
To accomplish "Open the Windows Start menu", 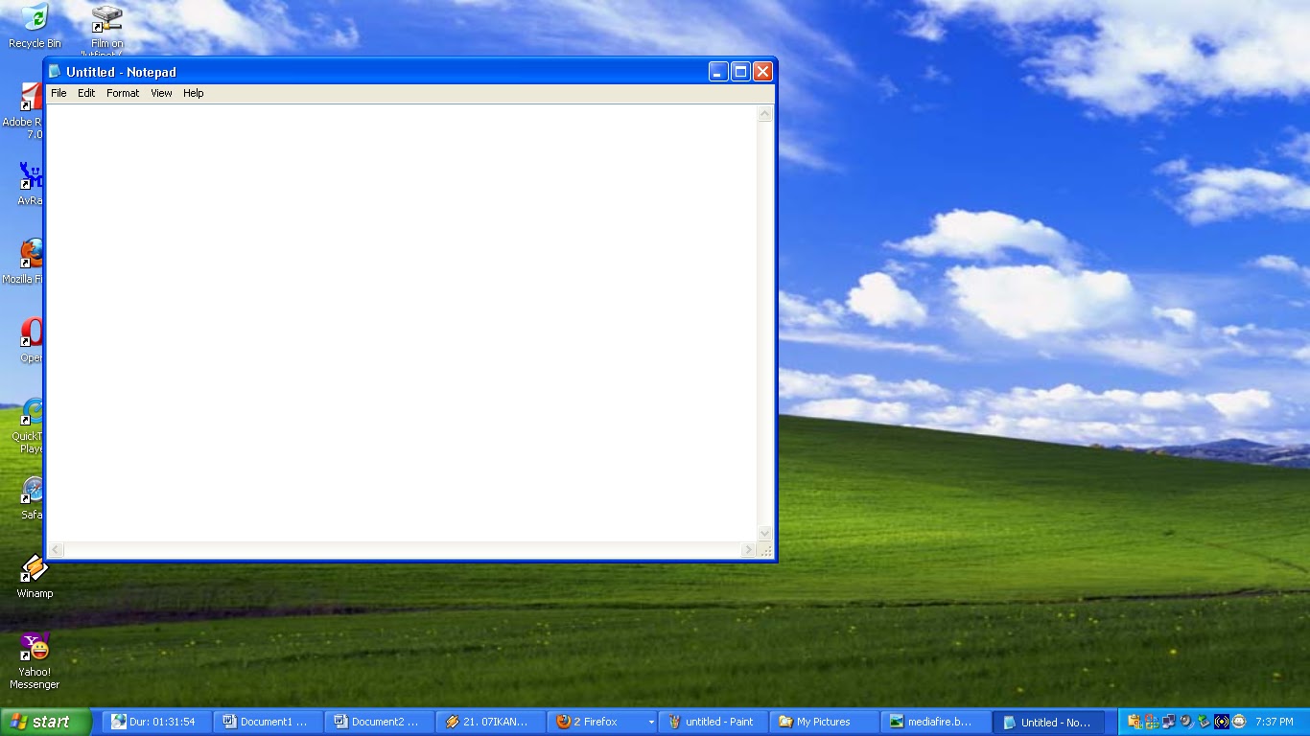I will point(45,722).
